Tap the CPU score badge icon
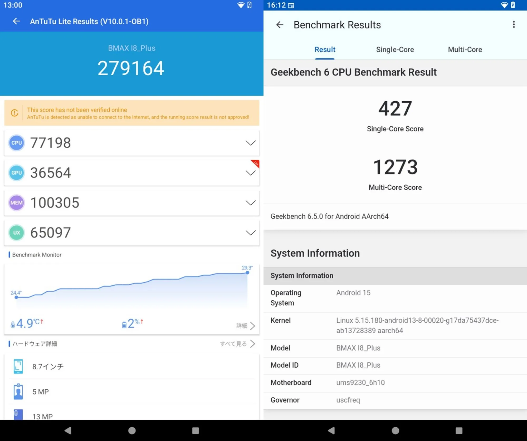 tap(17, 143)
